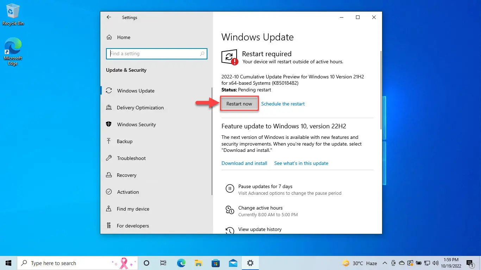Select the Microsoft Edge desktop shortcut
The height and width of the screenshot is (270, 481).
tap(13, 52)
